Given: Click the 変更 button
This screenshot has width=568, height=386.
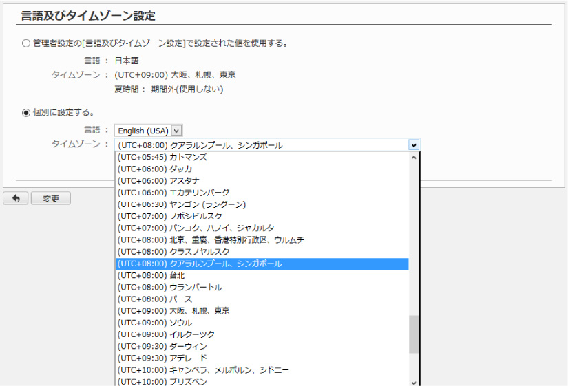Looking at the screenshot, I should [51, 198].
